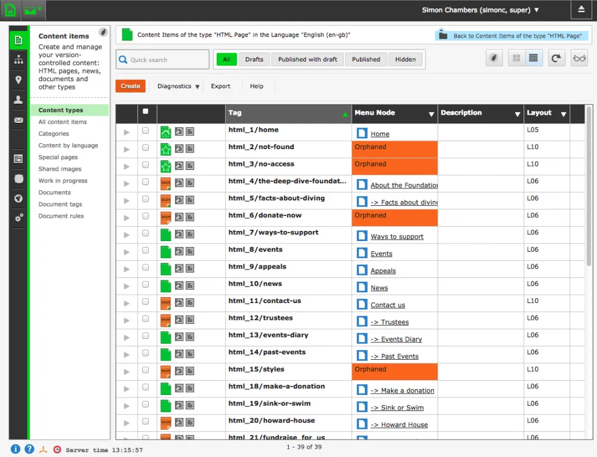Click the location pin sidebar icon

pos(19,80)
